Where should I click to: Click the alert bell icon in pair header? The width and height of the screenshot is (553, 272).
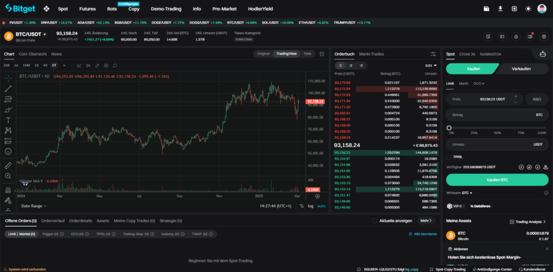(516, 36)
